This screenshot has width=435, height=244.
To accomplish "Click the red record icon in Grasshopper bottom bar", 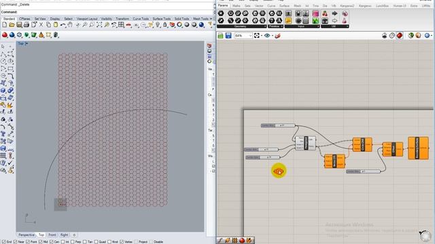I will [242, 241].
